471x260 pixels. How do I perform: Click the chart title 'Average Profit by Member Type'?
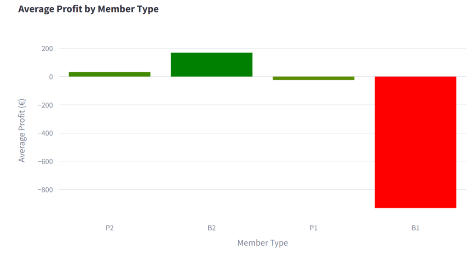coord(88,9)
